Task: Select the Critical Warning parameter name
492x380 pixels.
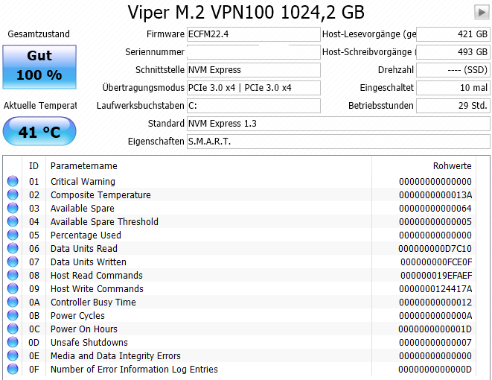Action: [x=83, y=182]
